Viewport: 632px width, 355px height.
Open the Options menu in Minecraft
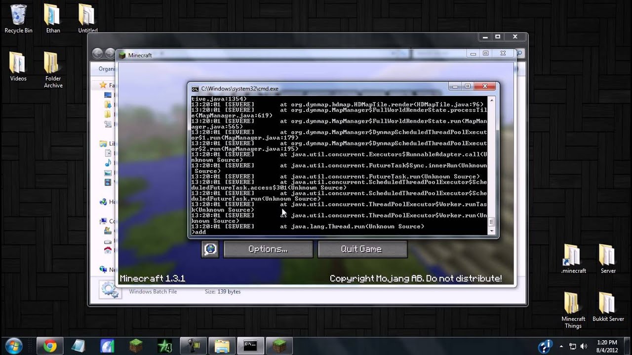coord(268,249)
